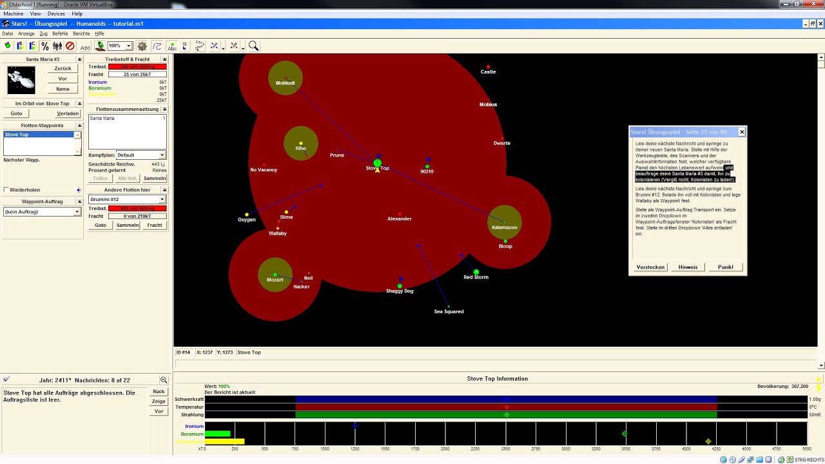Switch to population view people icon

click(x=57, y=46)
